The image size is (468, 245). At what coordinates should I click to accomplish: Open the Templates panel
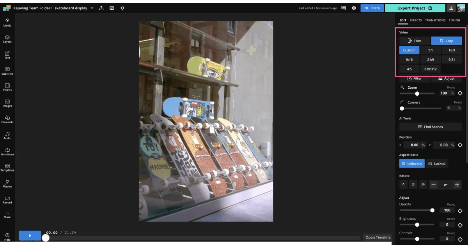click(7, 167)
